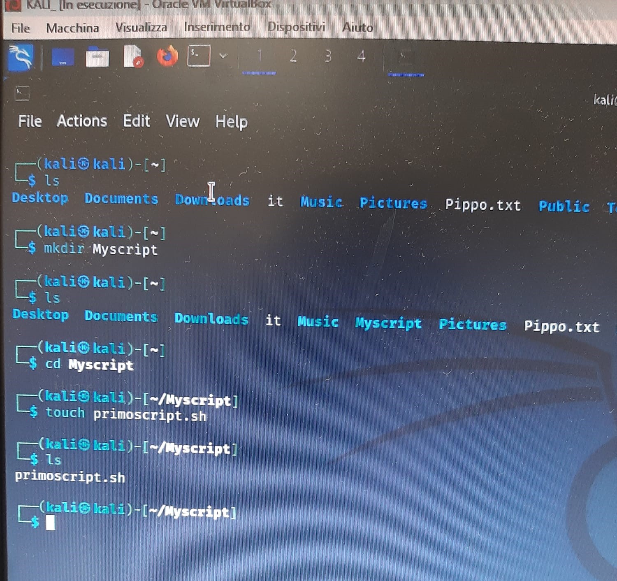
Task: Switch to workspace 3
Action: (327, 56)
